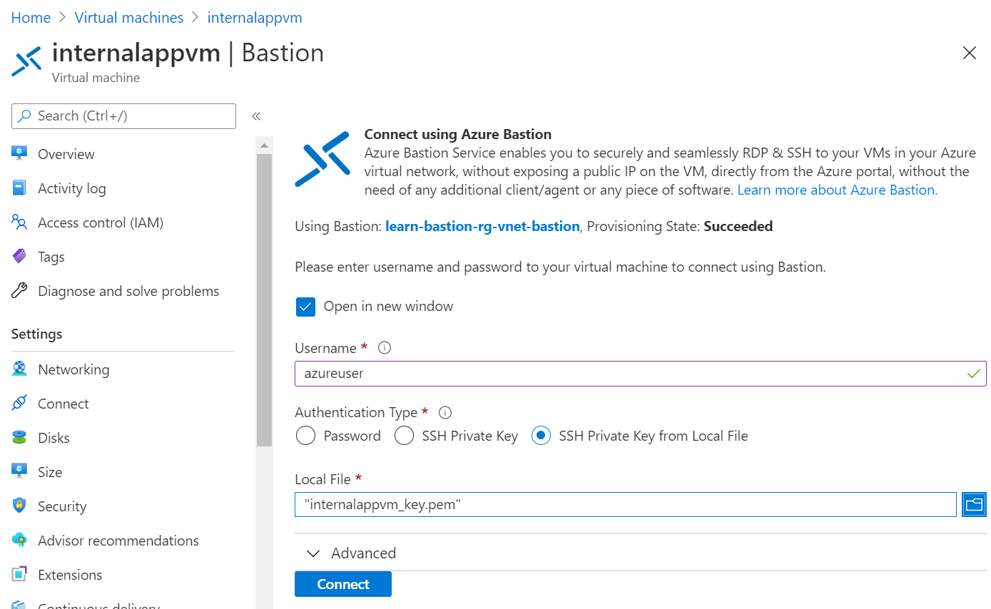Click the Settings section heading
Viewport: 991px width, 609px height.
click(37, 334)
